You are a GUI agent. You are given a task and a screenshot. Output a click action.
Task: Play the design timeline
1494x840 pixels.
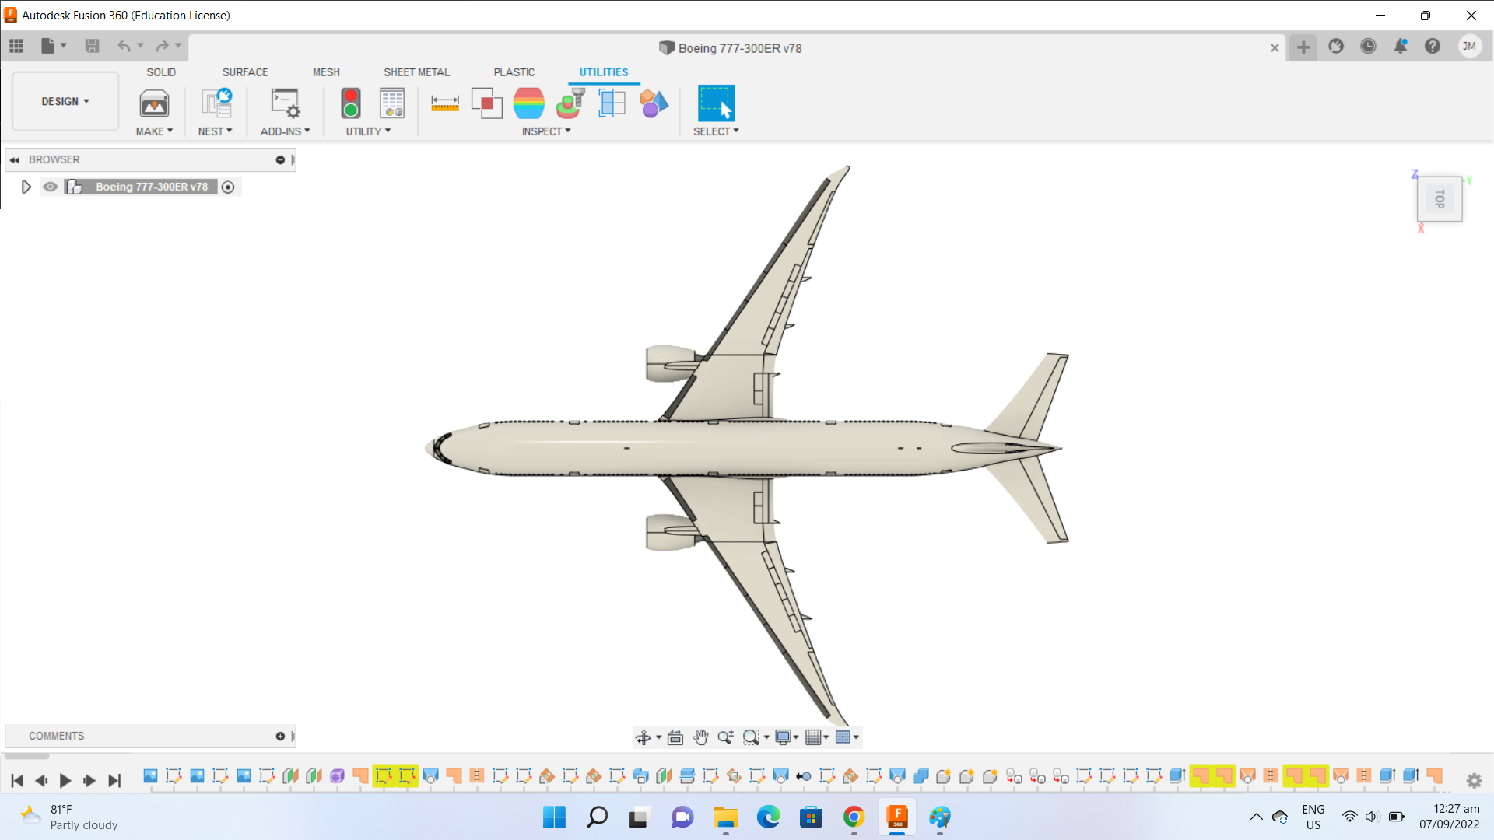point(65,780)
